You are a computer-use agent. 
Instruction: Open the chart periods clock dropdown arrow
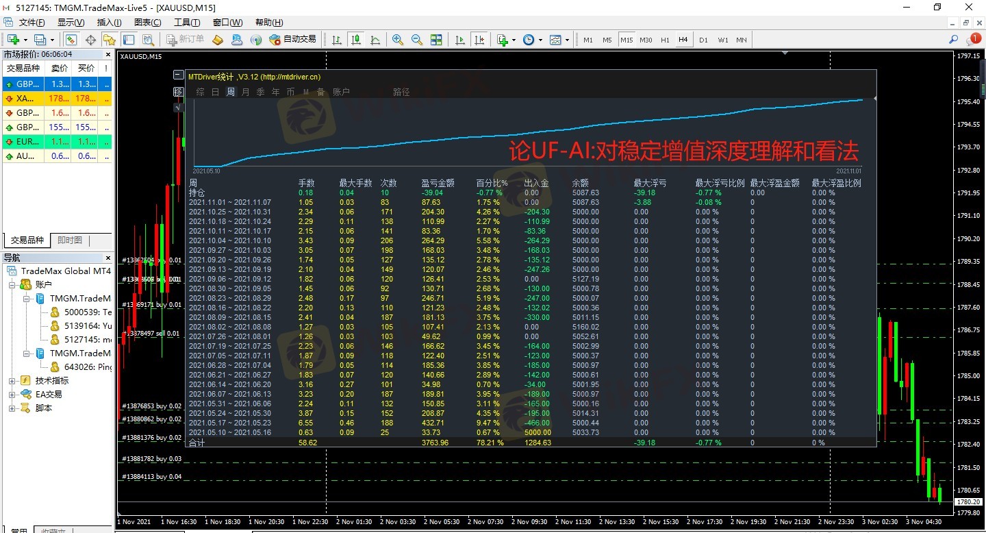(540, 40)
